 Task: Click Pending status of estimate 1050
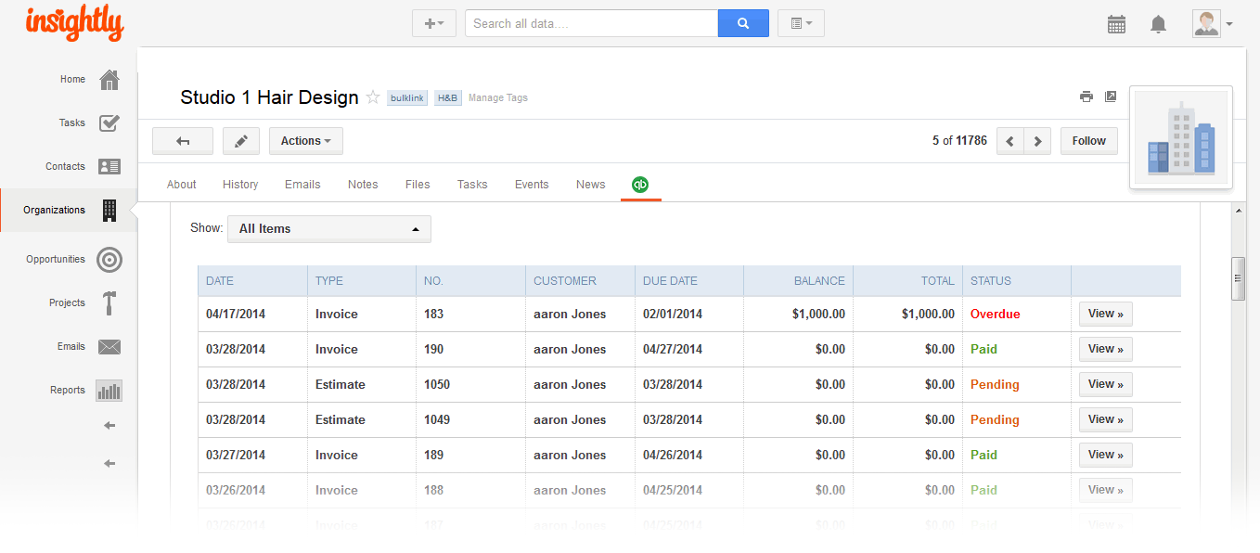click(995, 385)
